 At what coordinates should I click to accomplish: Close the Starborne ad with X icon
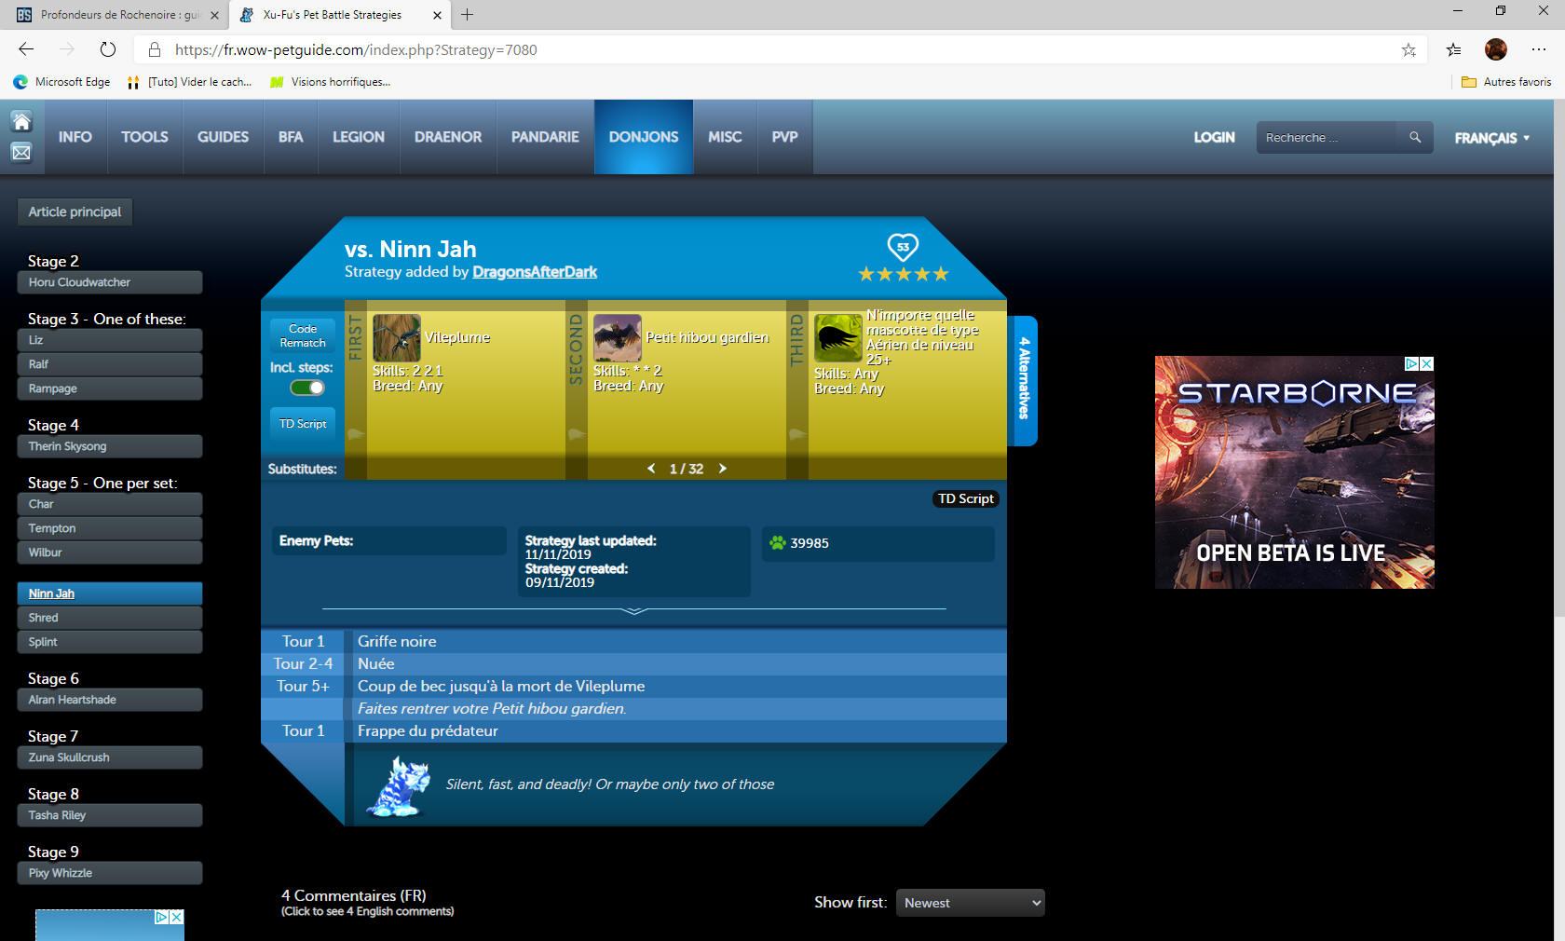pos(1426,363)
